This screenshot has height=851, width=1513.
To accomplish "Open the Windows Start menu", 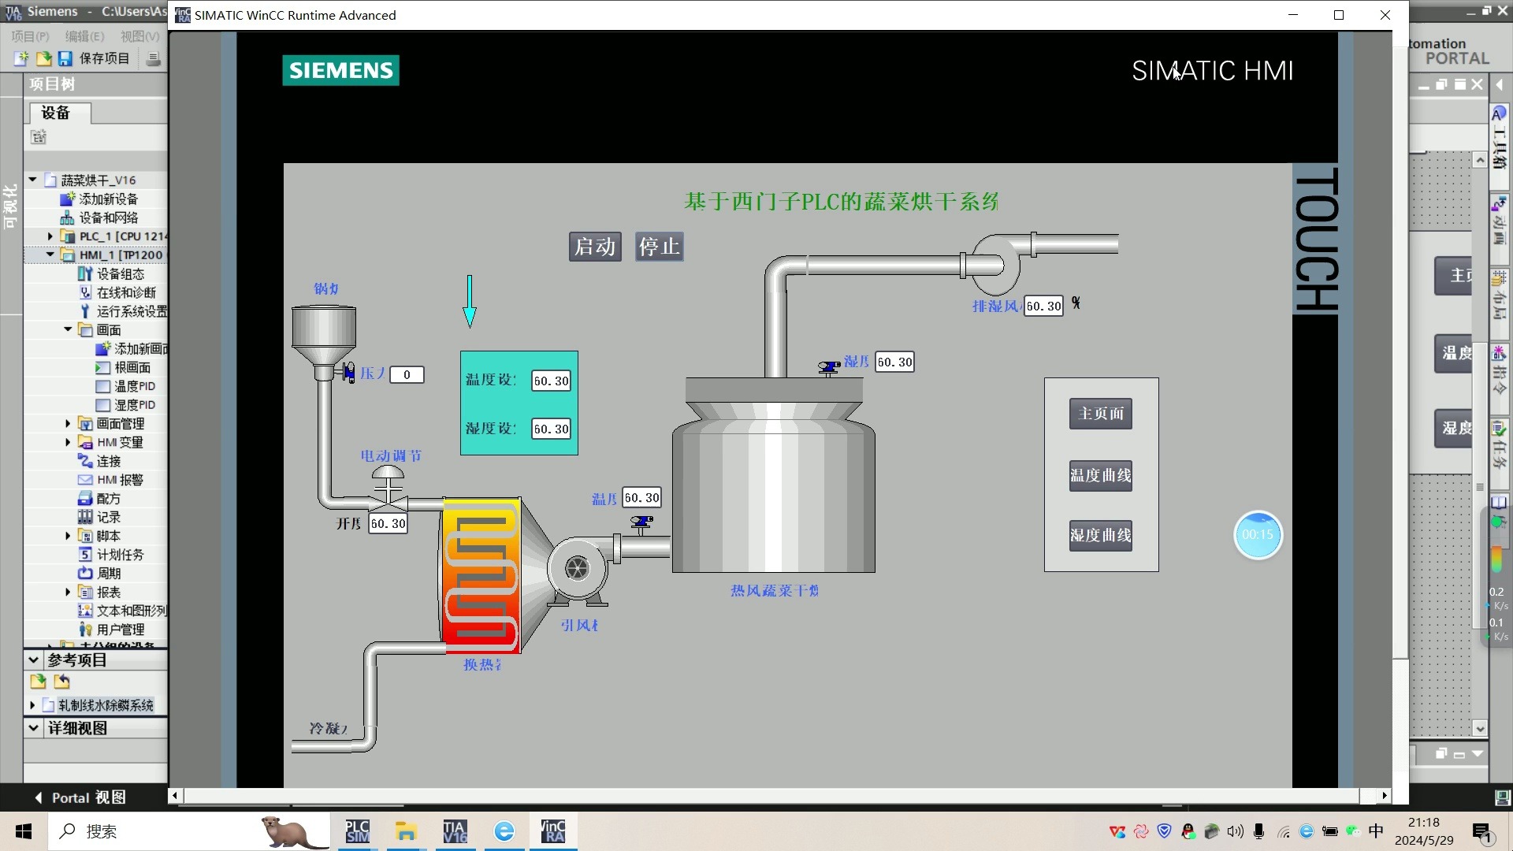I will [24, 831].
